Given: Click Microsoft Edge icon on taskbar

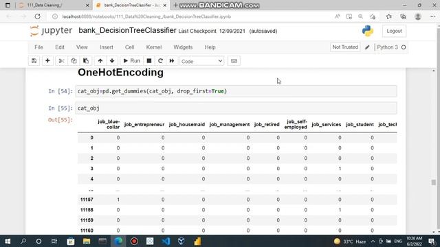Looking at the screenshot, I should point(118,241).
